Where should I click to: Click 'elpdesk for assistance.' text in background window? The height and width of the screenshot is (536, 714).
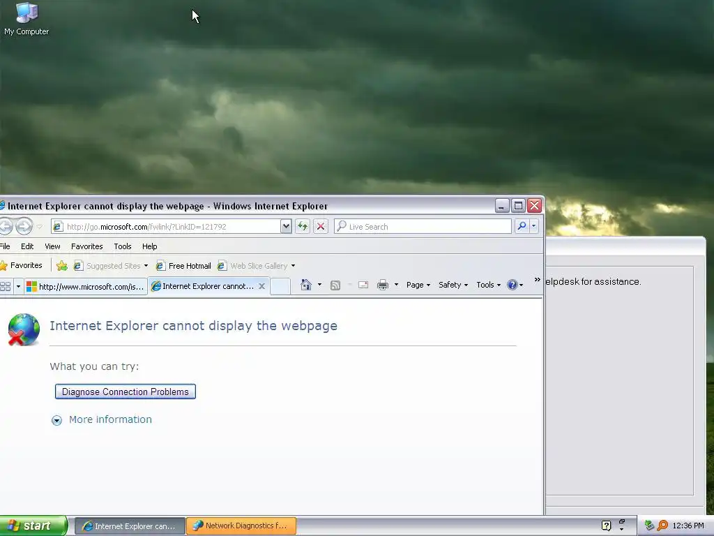pos(593,282)
